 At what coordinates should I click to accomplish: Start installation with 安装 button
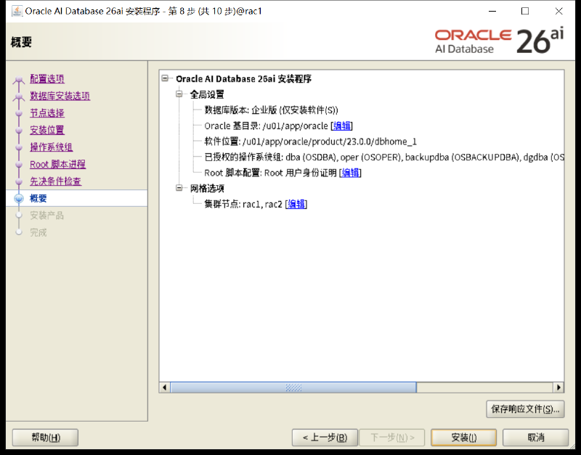[463, 438]
